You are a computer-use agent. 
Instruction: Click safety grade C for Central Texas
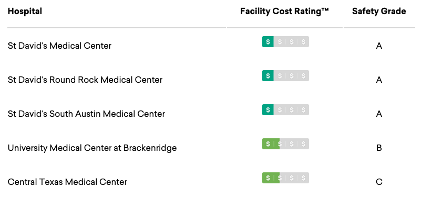(x=379, y=182)
